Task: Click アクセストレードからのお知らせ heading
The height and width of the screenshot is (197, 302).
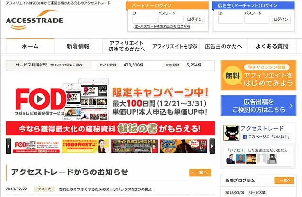Action: click(70, 172)
